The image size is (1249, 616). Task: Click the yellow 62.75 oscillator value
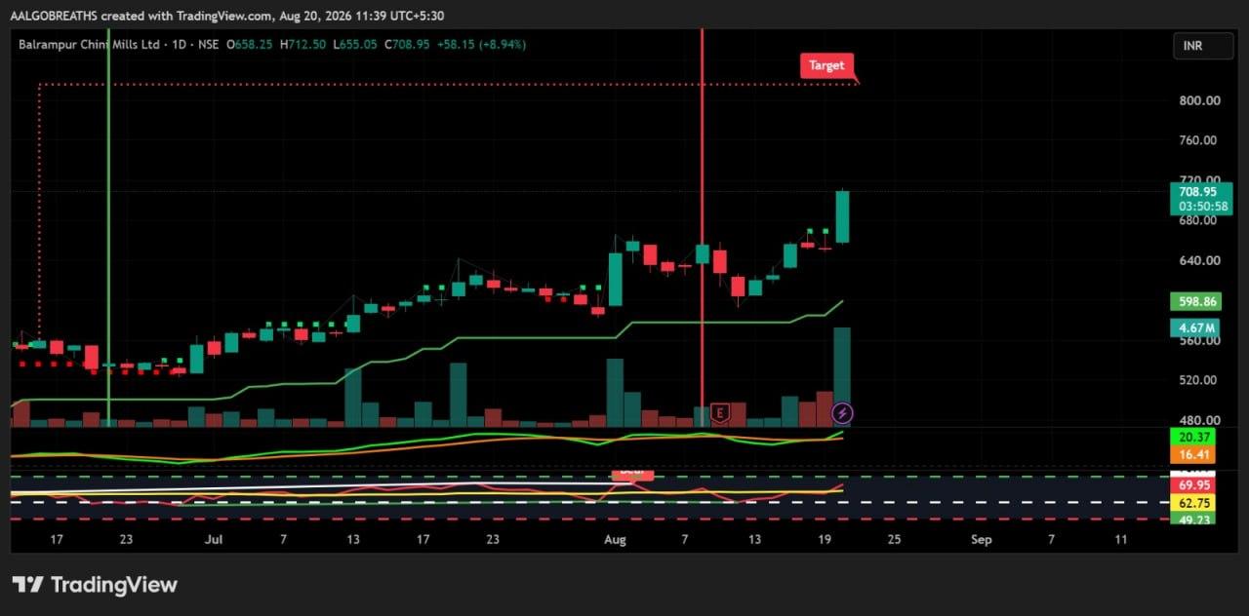tap(1194, 503)
